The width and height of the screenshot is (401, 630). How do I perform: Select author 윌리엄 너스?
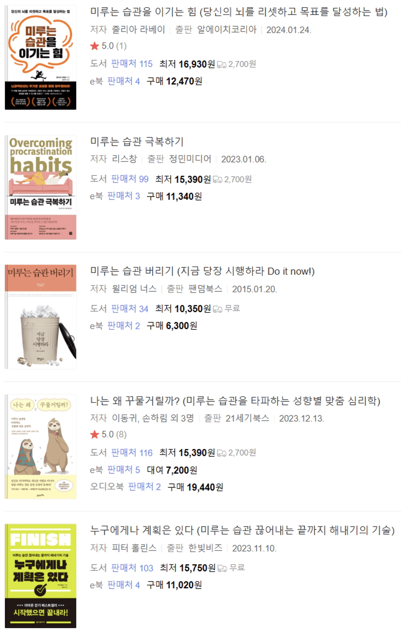134,289
